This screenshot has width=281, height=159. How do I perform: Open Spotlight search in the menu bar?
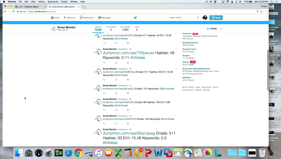click(x=272, y=2)
